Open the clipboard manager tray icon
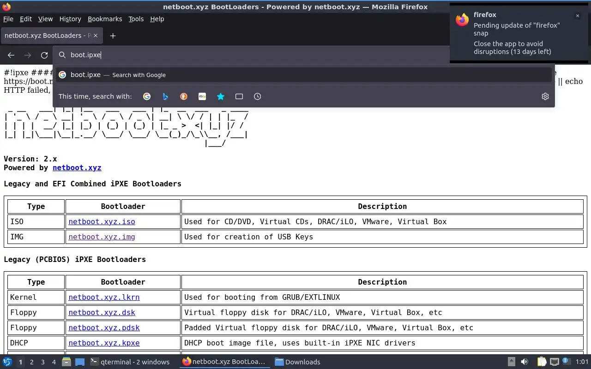Screen dimensions: 591x369 coord(542,362)
